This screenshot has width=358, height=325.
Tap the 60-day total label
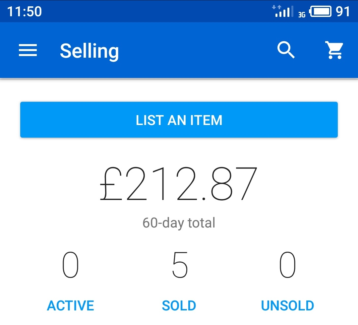coord(179,223)
